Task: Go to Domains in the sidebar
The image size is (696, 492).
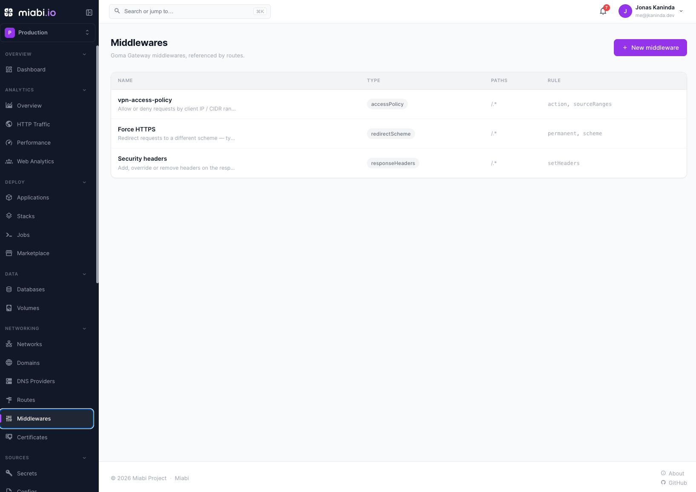Action: 47,363
